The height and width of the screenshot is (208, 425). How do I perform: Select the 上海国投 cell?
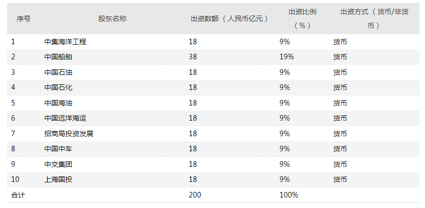[x=58, y=179]
